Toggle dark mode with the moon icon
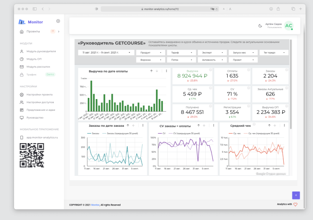 (x=260, y=26)
